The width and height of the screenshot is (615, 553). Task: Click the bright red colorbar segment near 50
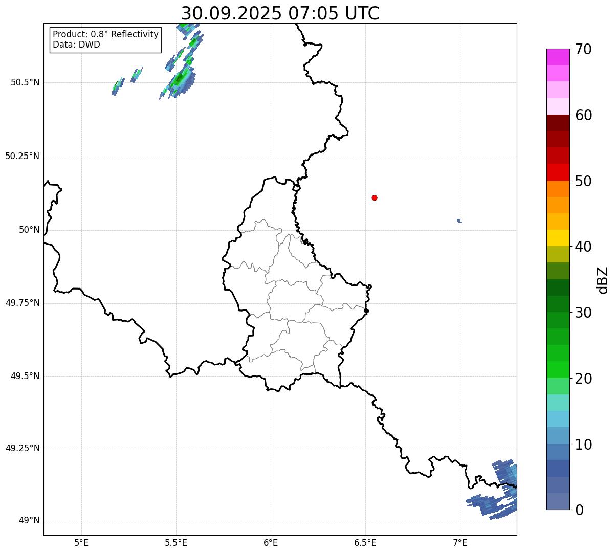coord(558,172)
